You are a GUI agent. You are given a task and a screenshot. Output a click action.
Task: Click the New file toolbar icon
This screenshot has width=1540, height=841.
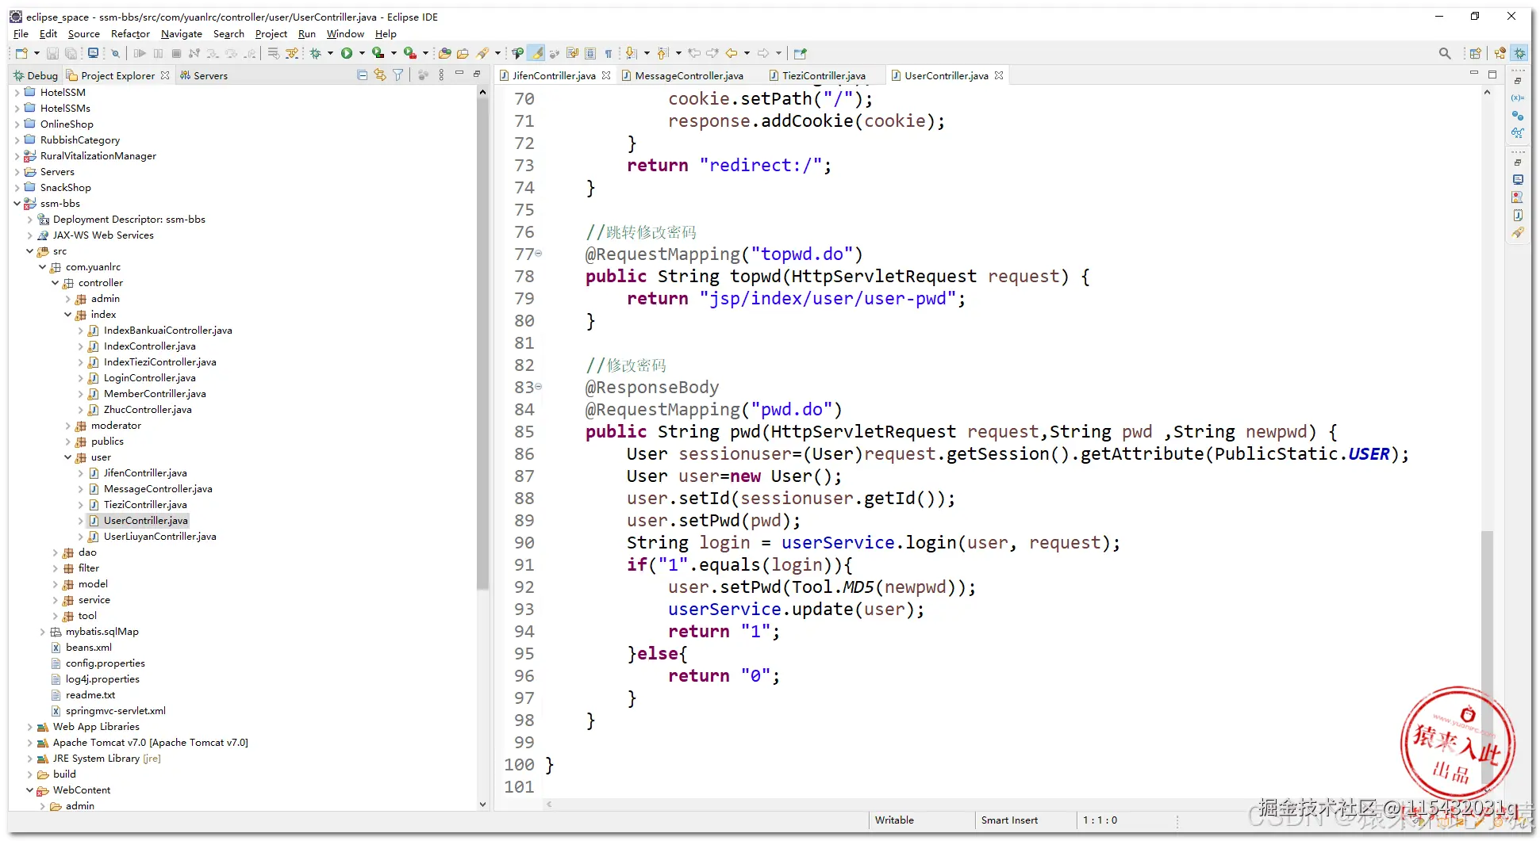click(x=21, y=53)
